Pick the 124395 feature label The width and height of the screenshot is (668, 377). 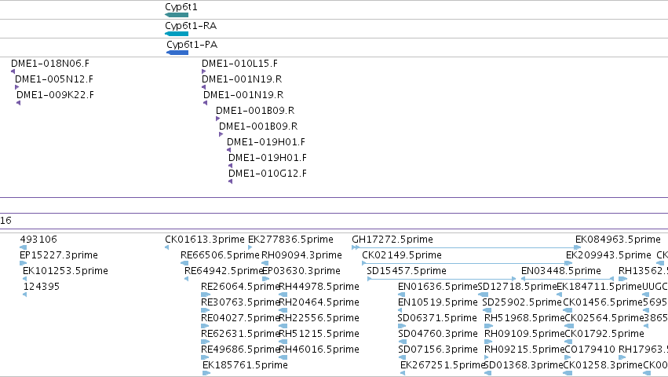(x=42, y=287)
